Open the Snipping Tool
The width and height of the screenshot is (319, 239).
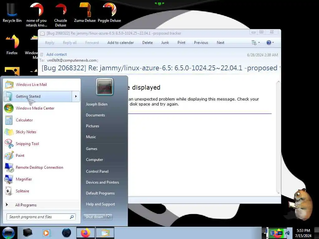[x=42, y=144]
